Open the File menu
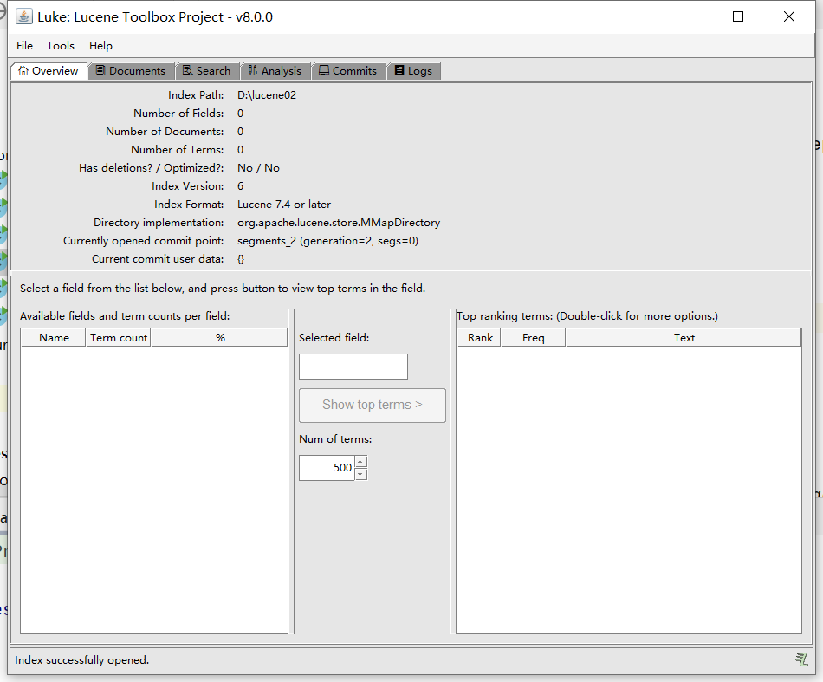Viewport: 823px width, 682px height. [x=24, y=46]
